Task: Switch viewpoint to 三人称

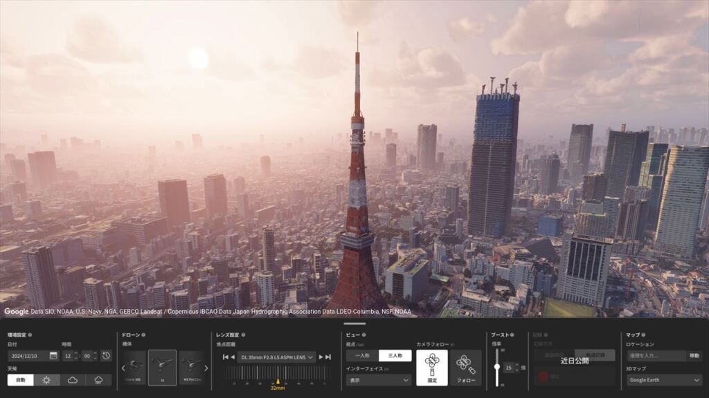Action: pos(395,354)
